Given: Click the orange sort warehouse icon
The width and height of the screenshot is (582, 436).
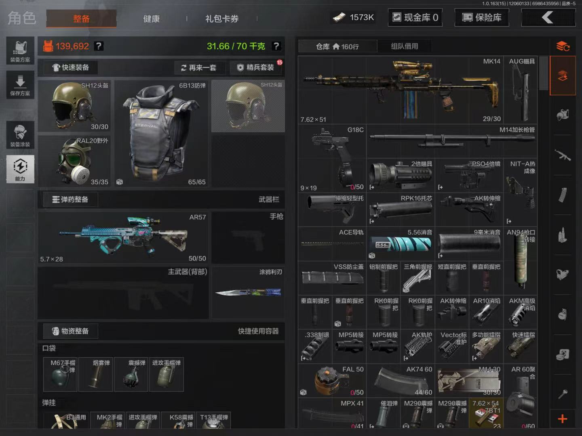Looking at the screenshot, I should pos(563,46).
